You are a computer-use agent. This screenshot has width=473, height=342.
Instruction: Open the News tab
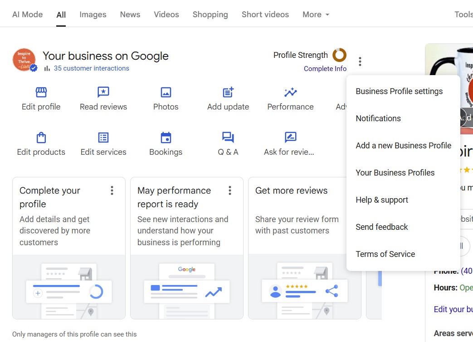[x=130, y=14]
